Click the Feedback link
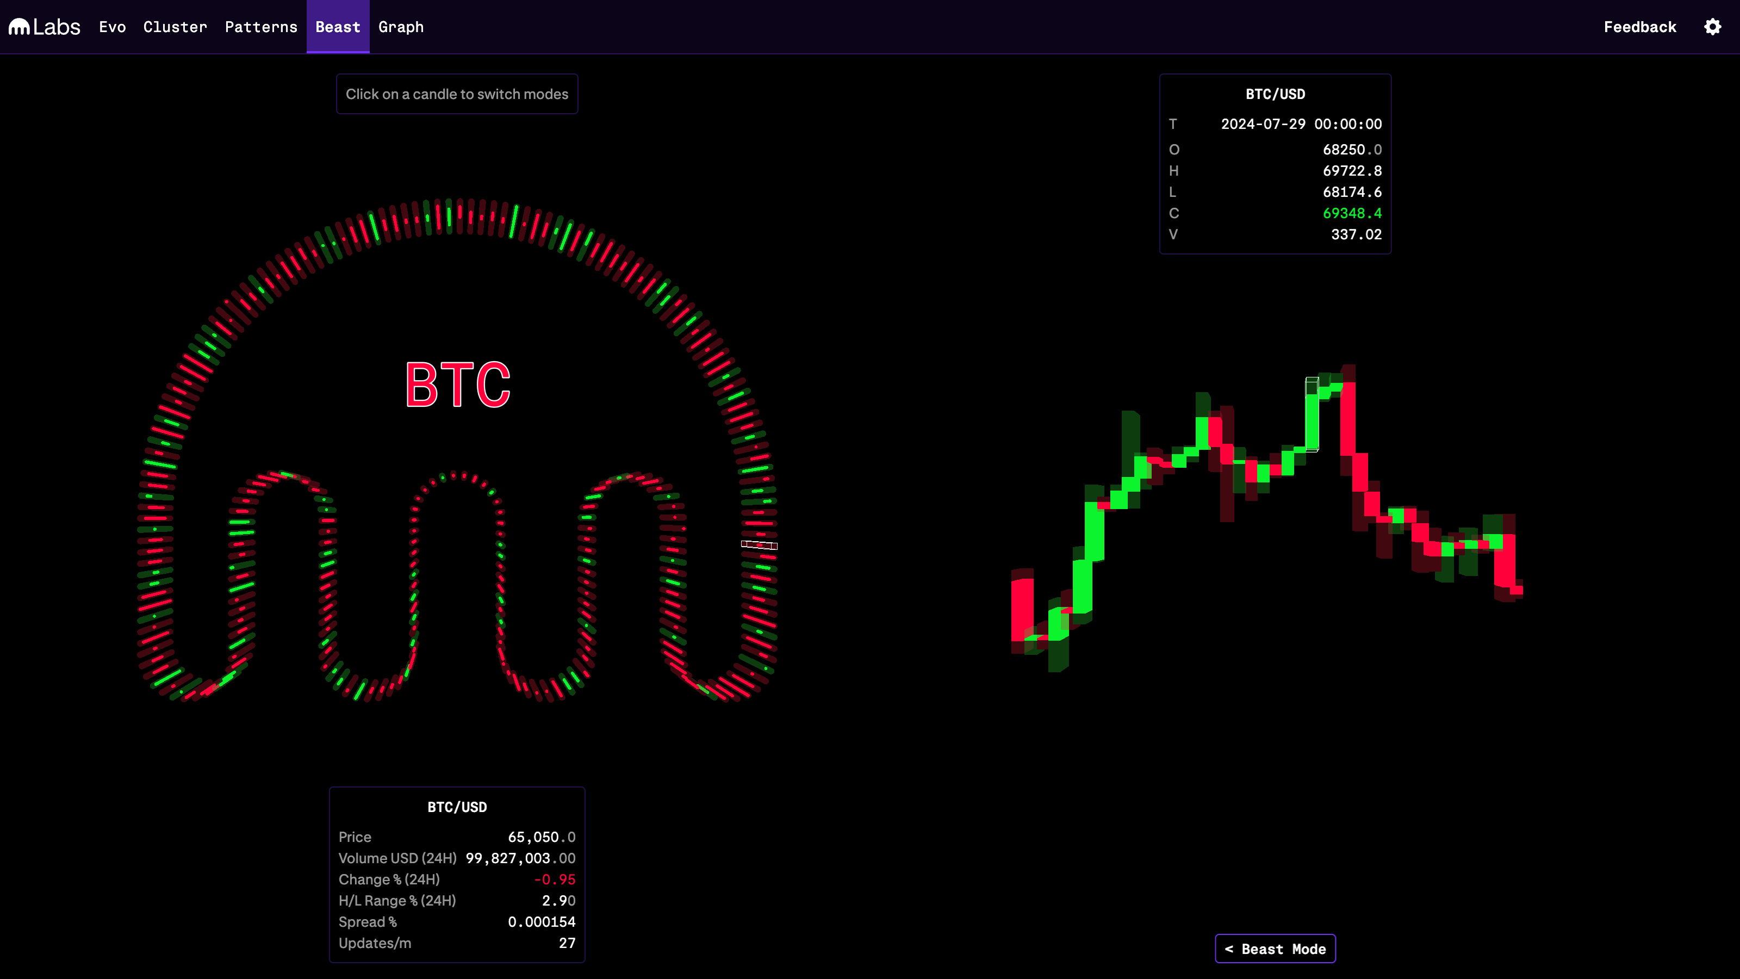The height and width of the screenshot is (979, 1740). [1640, 27]
